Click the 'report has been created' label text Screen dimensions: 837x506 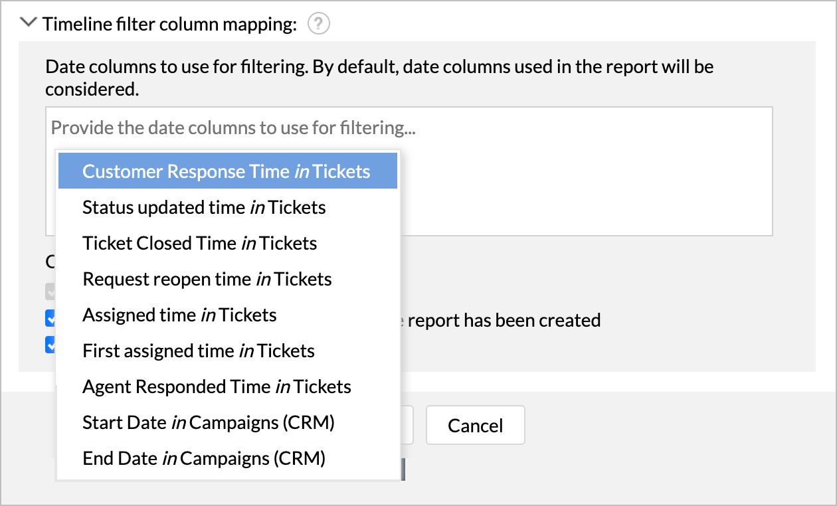pyautogui.click(x=504, y=321)
